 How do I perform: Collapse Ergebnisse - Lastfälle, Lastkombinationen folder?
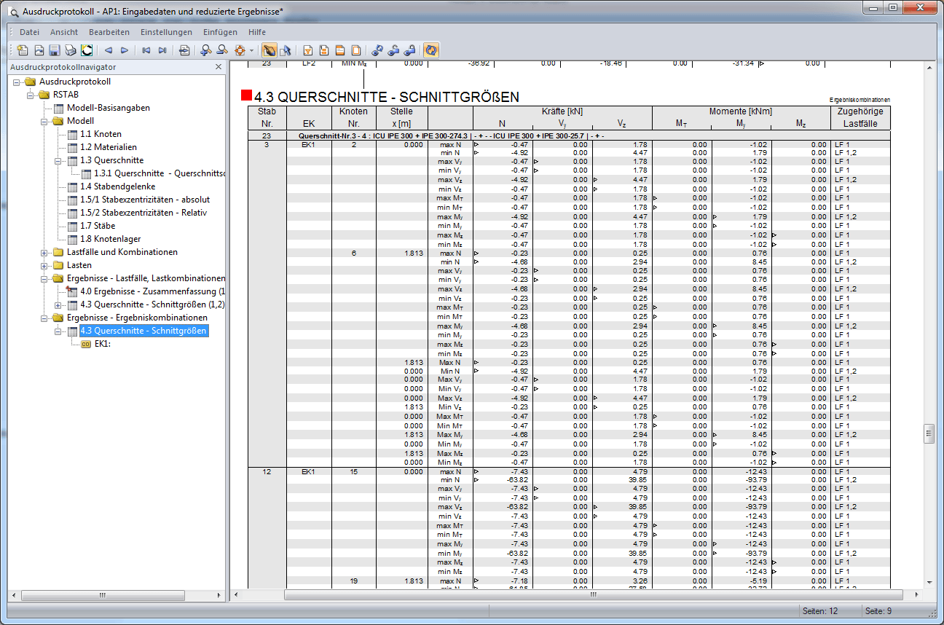[44, 278]
